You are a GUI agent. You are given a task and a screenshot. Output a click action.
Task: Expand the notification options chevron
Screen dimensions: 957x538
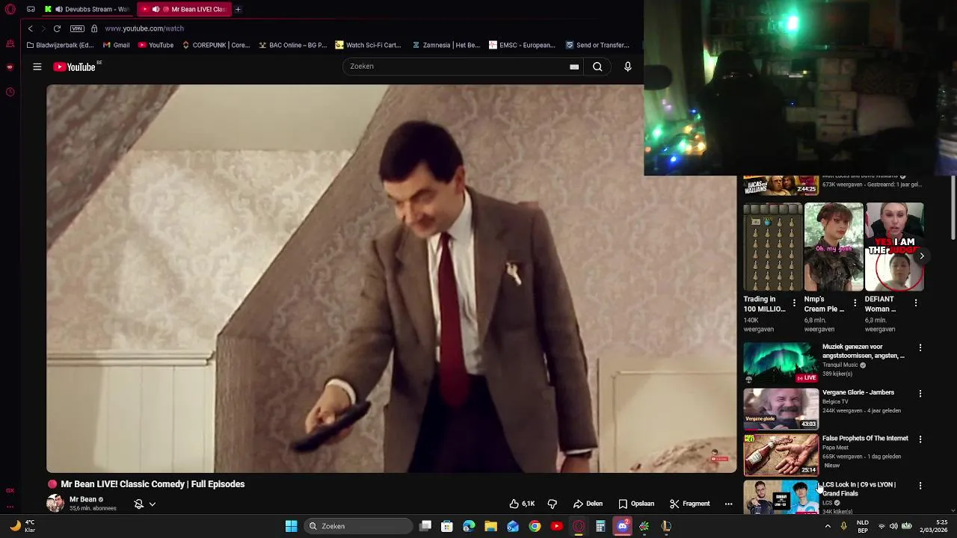click(x=152, y=504)
